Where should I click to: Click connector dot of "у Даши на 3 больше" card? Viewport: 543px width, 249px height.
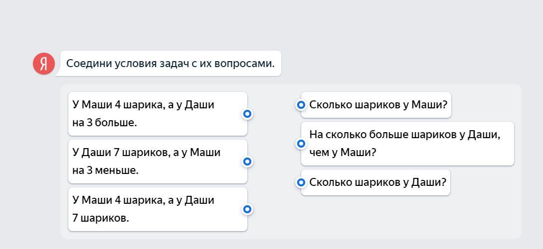coord(247,114)
